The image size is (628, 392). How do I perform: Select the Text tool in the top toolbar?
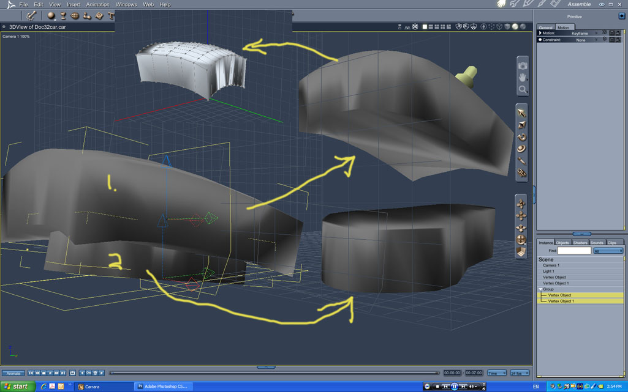[111, 16]
